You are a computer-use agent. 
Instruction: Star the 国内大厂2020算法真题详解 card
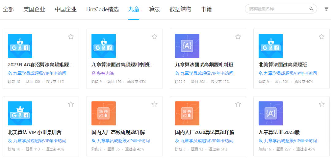pos(238,104)
